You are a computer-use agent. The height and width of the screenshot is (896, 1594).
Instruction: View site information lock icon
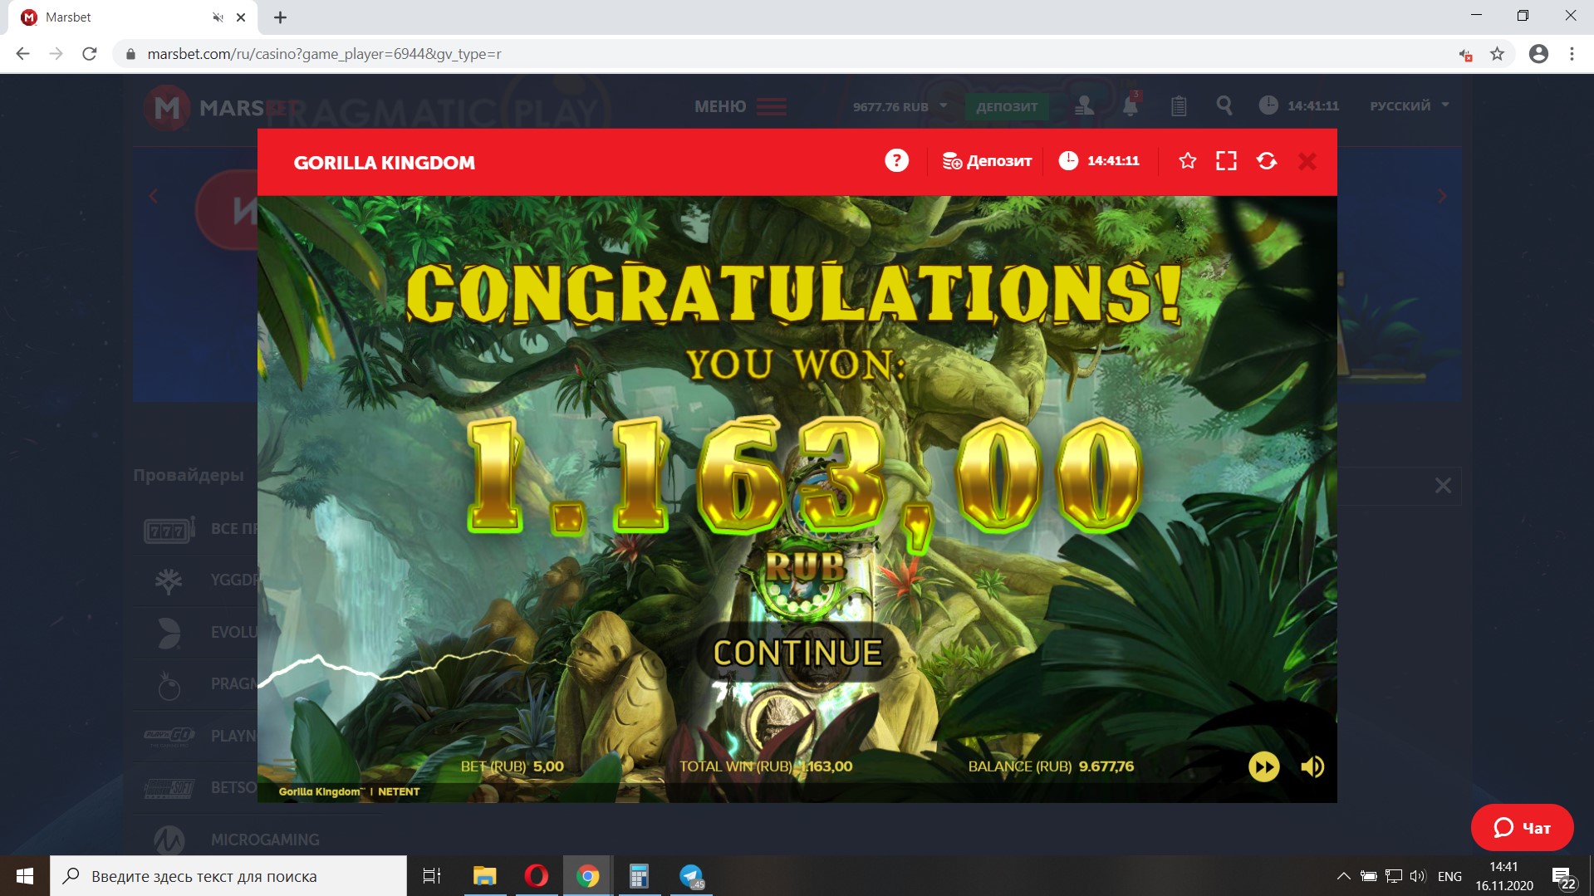(130, 55)
